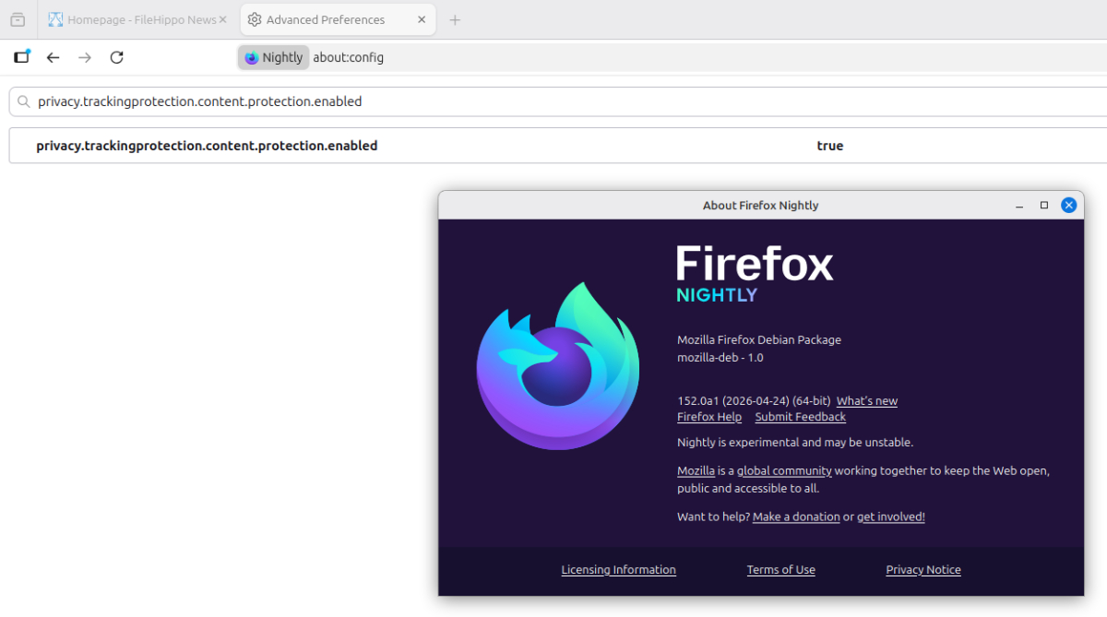This screenshot has height=617, width=1107.
Task: Click the search magnifier icon in preference box
Action: pos(24,101)
